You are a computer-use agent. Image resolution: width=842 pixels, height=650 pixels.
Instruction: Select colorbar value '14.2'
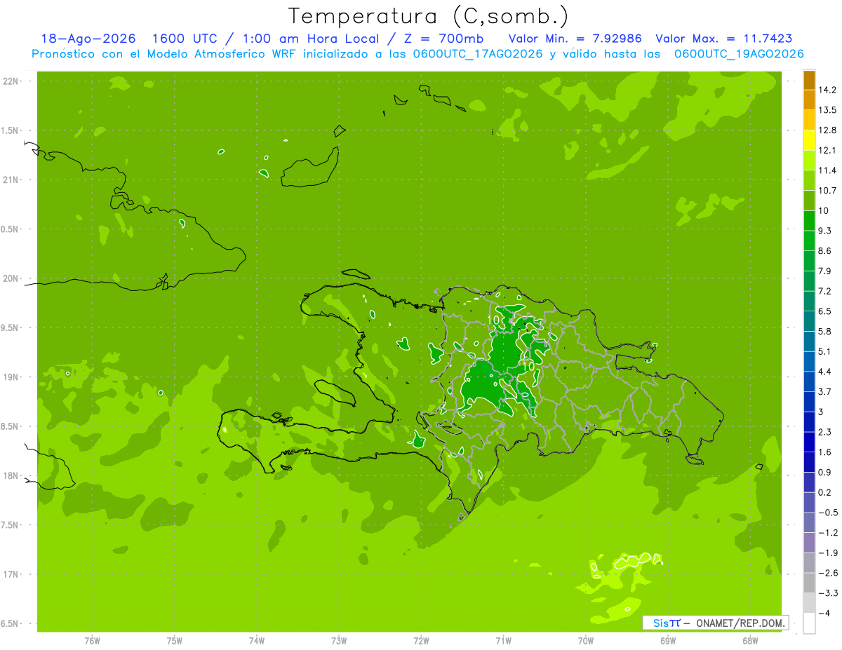coord(827,90)
